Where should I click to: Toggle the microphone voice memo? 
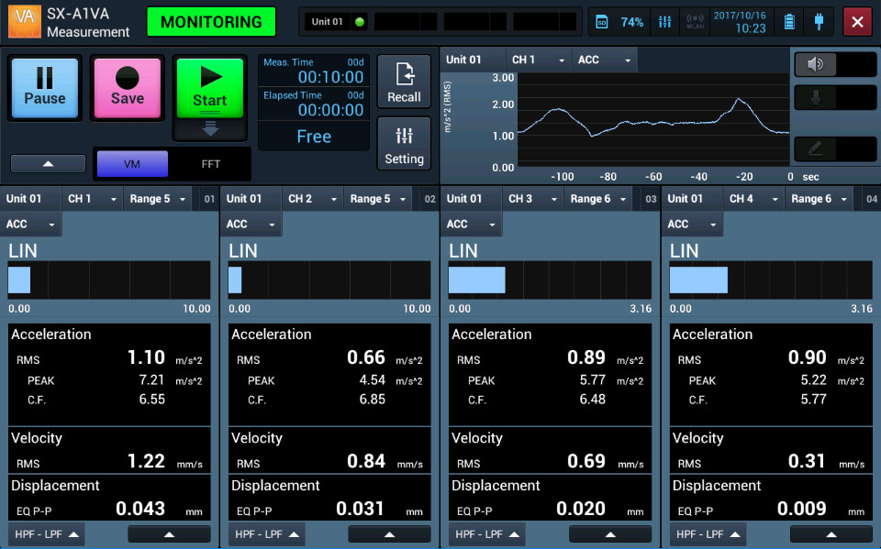coord(835,97)
